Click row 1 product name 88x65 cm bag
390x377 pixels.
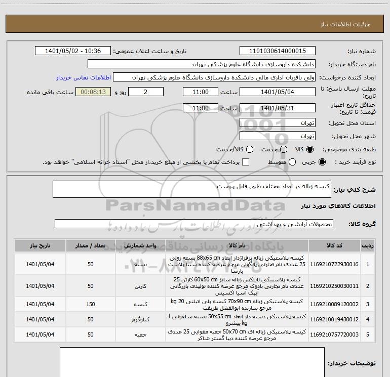coord(237,264)
